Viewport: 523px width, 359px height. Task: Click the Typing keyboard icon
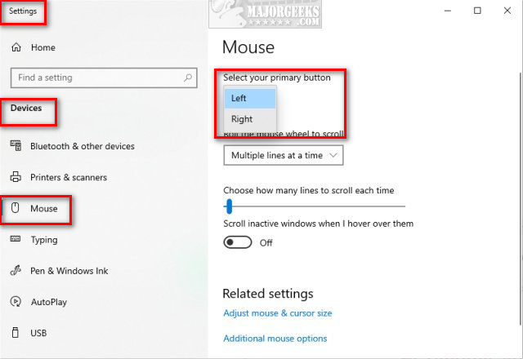pyautogui.click(x=16, y=240)
